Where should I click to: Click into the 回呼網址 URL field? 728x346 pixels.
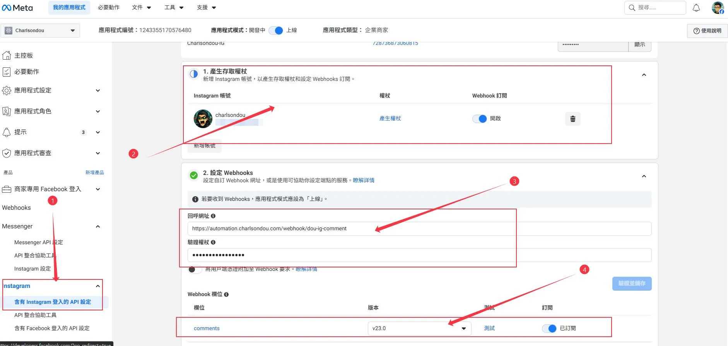point(419,228)
